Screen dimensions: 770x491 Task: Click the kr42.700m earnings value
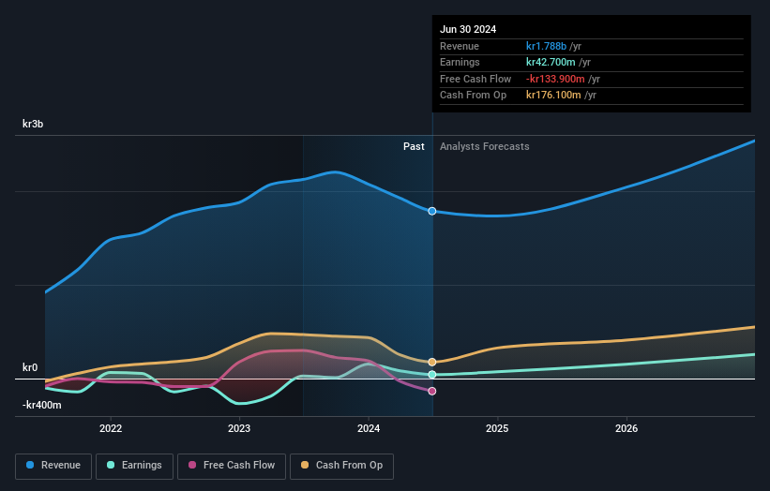tap(551, 62)
